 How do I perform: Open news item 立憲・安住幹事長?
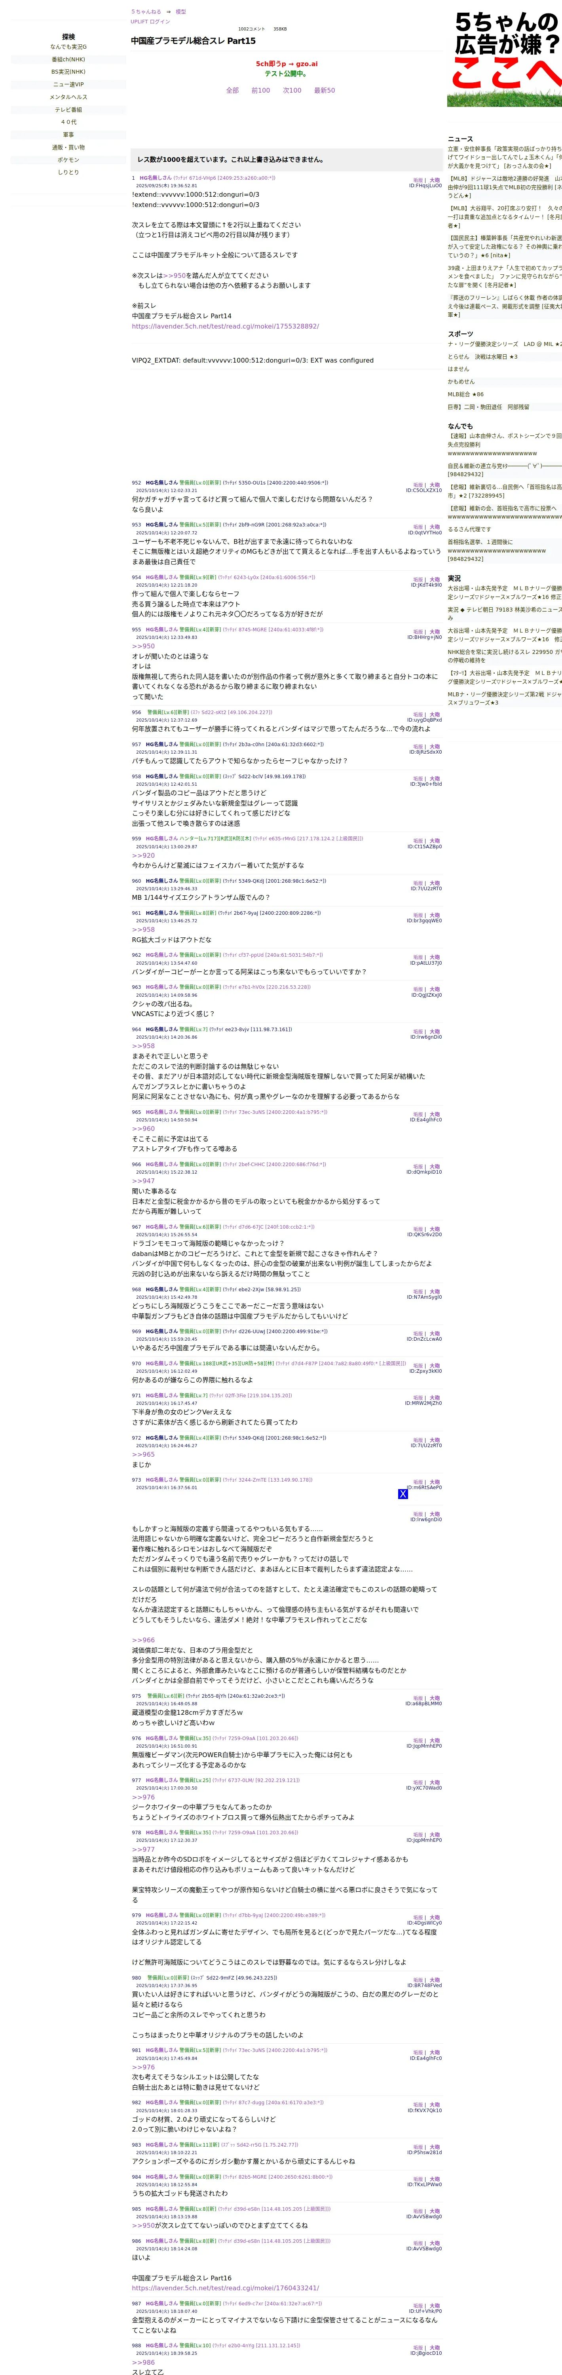coord(505,157)
